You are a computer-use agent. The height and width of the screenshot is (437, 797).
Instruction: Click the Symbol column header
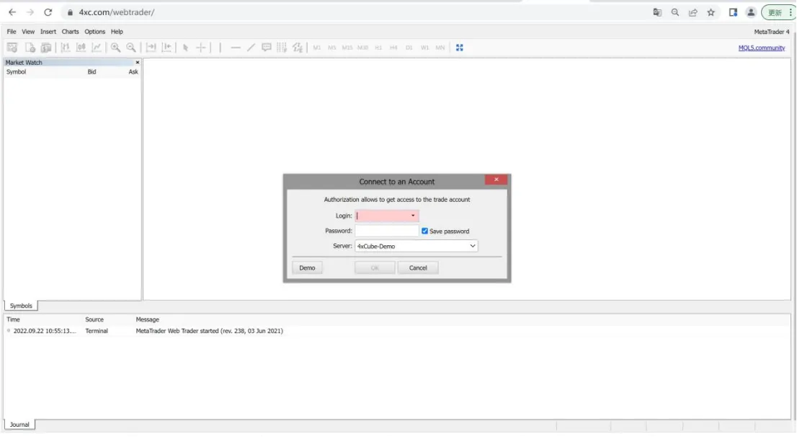point(16,71)
